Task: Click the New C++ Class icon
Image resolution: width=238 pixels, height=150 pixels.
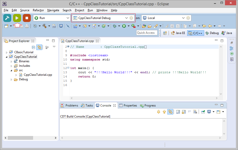Action: (x=104, y=26)
